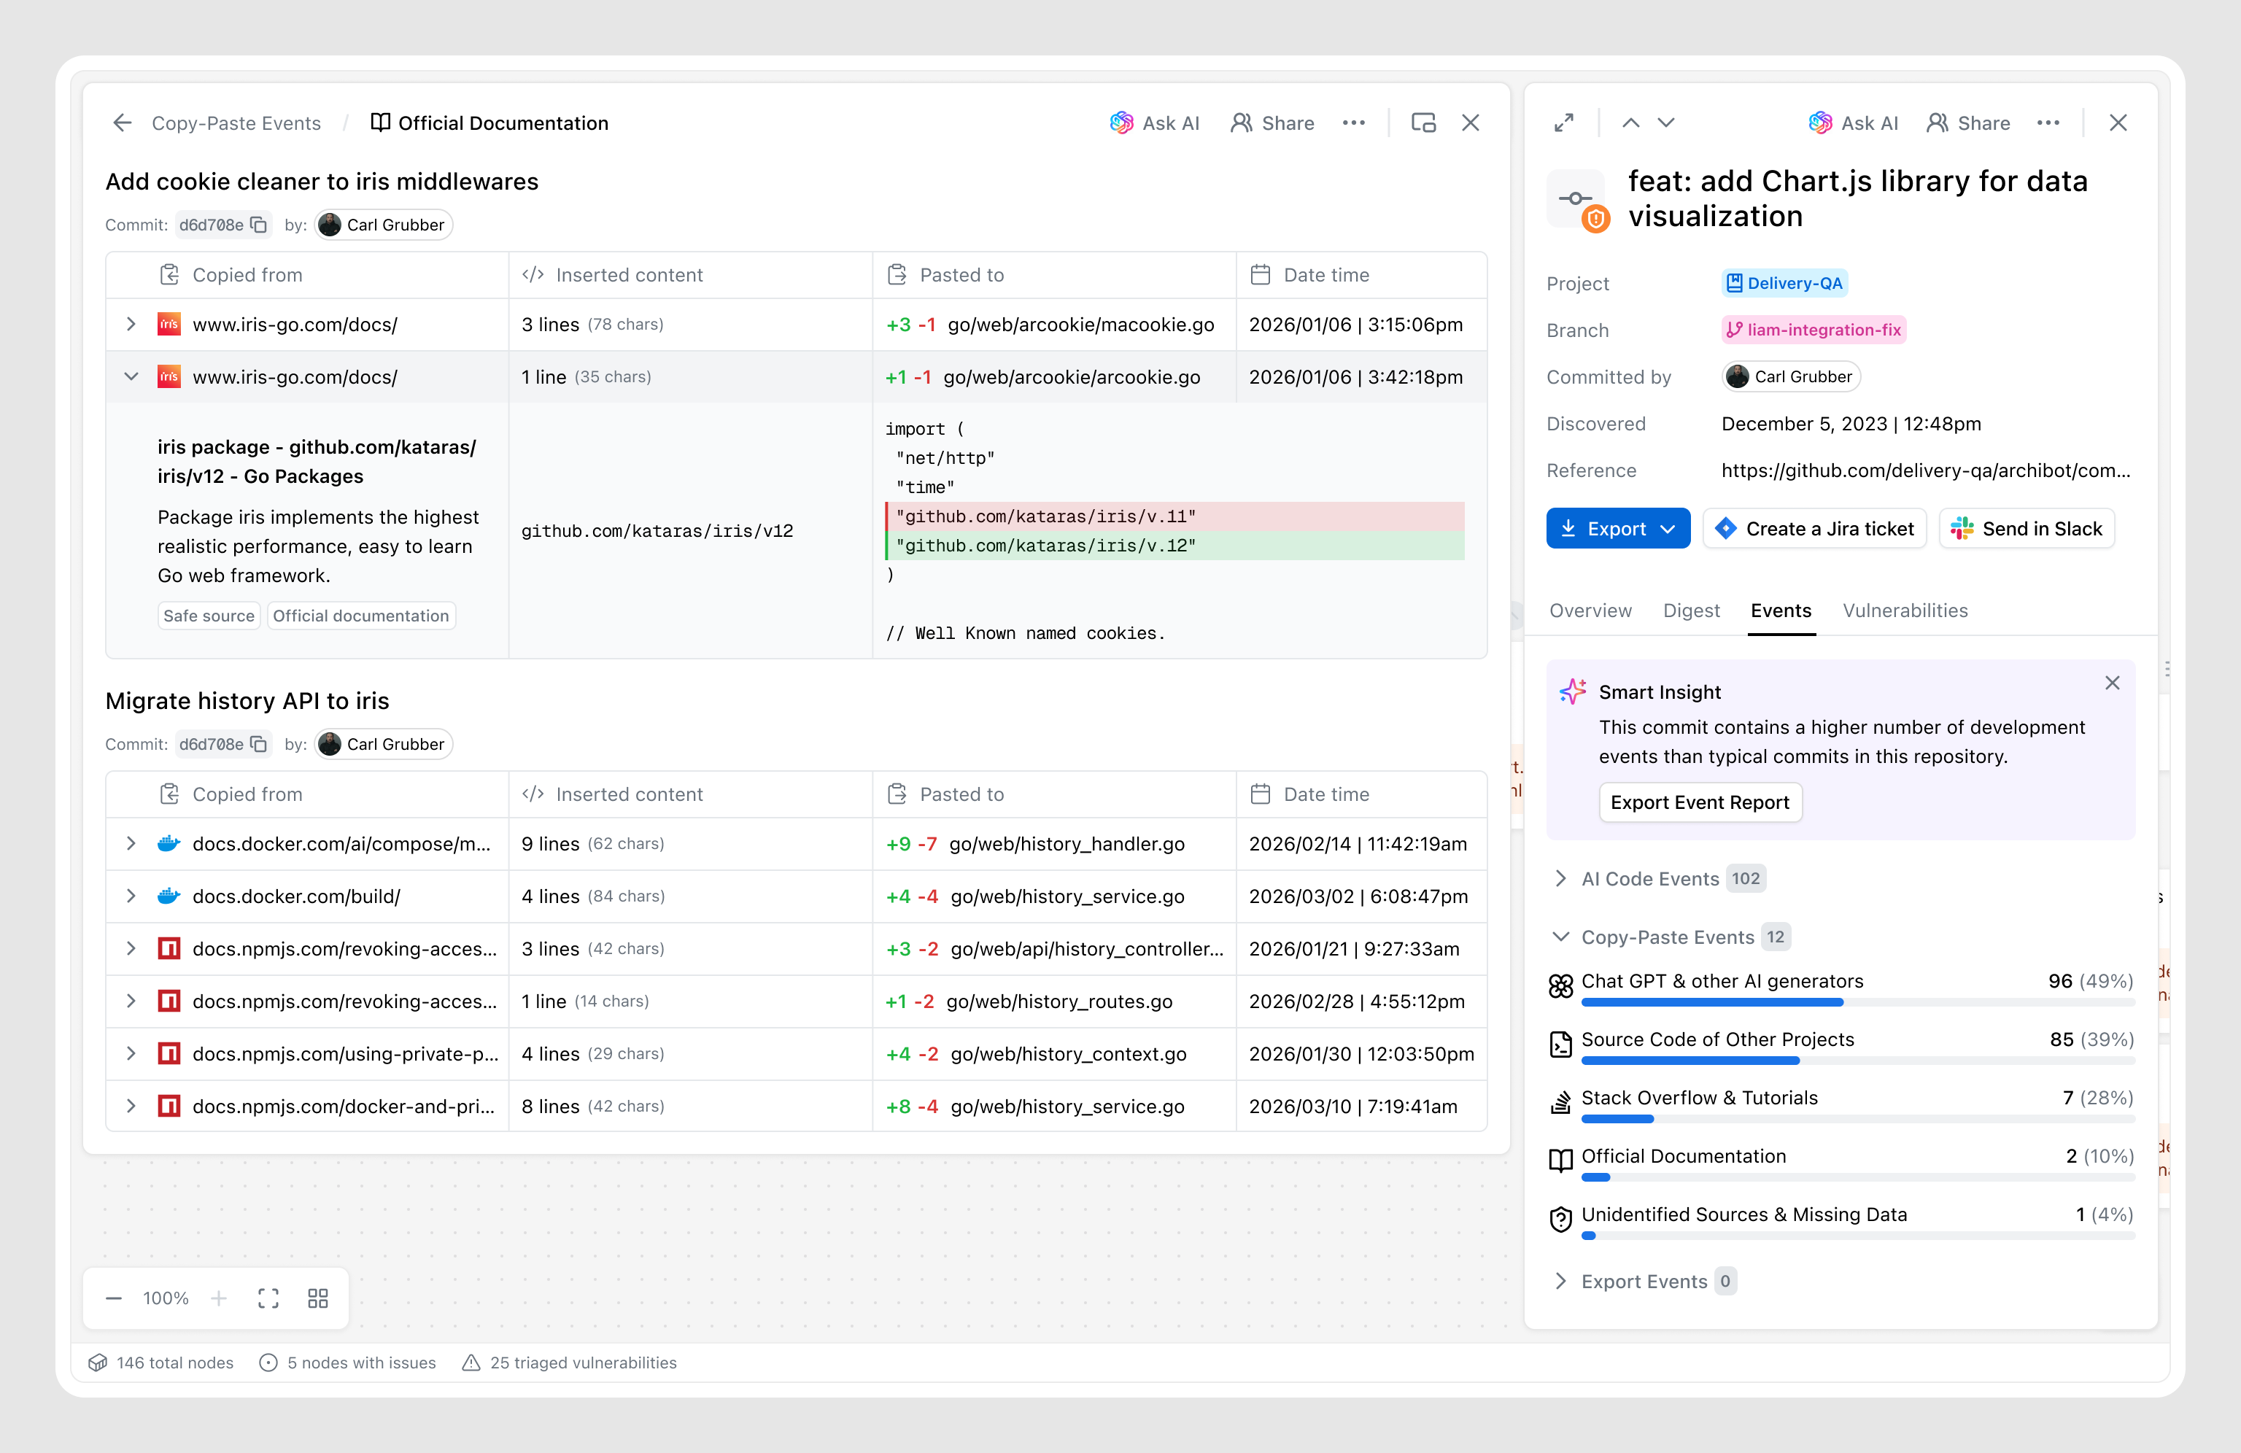Collapse the Copy-Paste Events section
The width and height of the screenshot is (2241, 1453).
1561,937
